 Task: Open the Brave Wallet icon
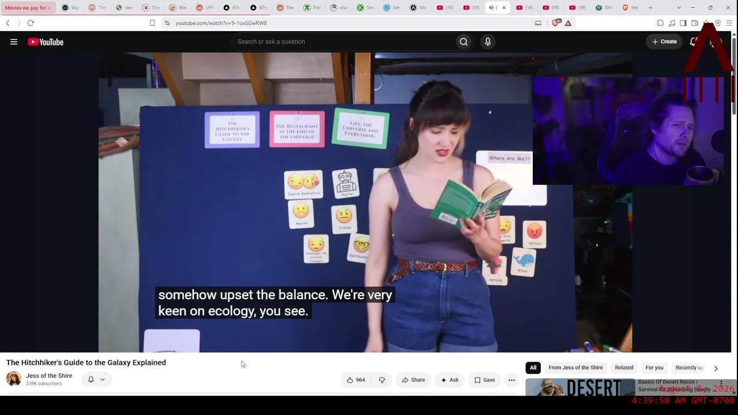(x=695, y=23)
